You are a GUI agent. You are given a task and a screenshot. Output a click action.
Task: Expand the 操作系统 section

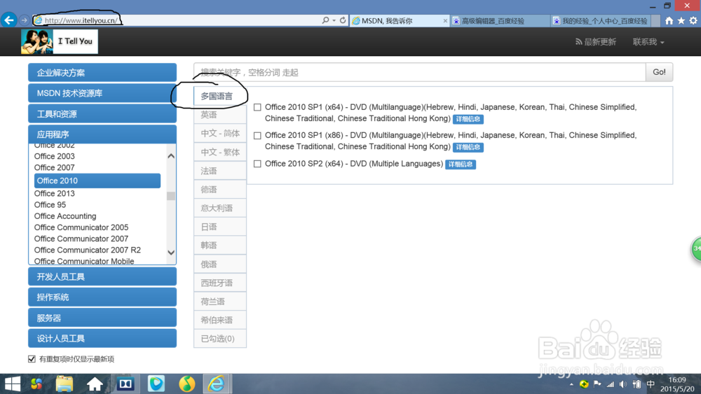[x=102, y=297]
